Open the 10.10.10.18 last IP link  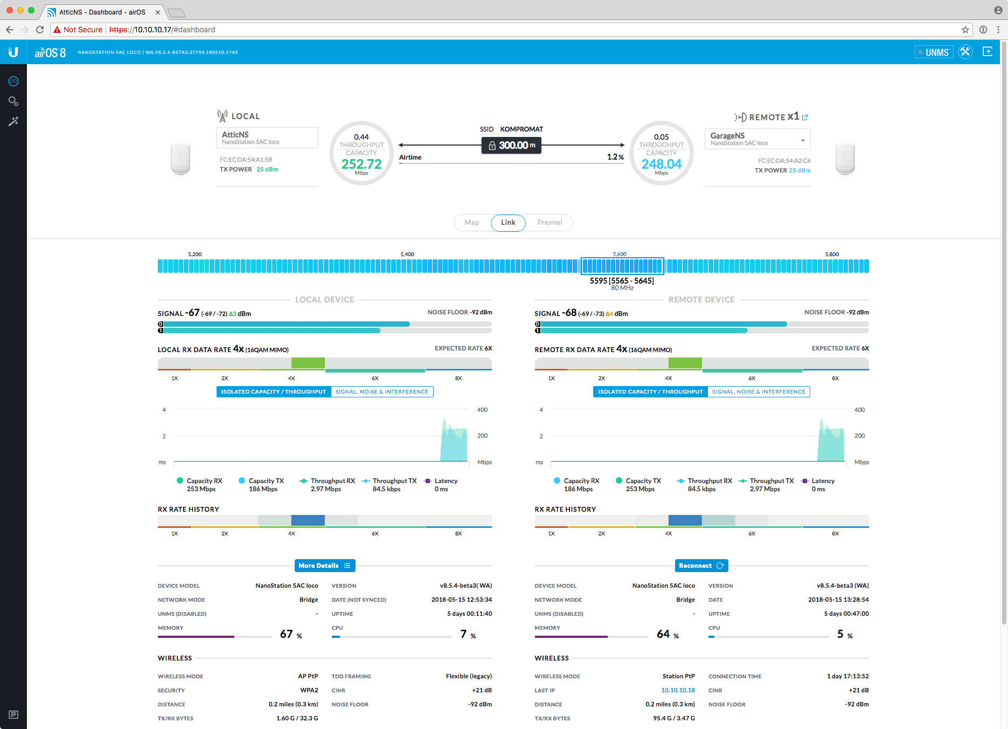click(678, 690)
